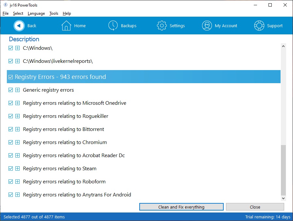Toggle the Registry Errors header checkbox

click(11, 77)
